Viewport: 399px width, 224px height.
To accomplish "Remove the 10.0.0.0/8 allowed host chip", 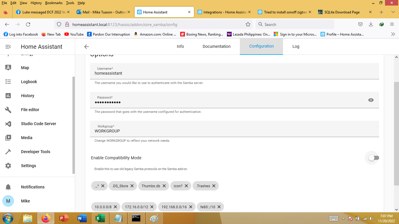I will 115,207.
